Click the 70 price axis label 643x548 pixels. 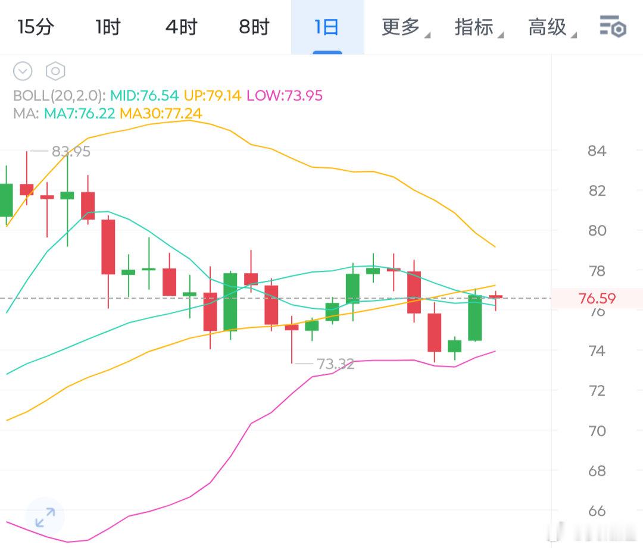coord(597,431)
